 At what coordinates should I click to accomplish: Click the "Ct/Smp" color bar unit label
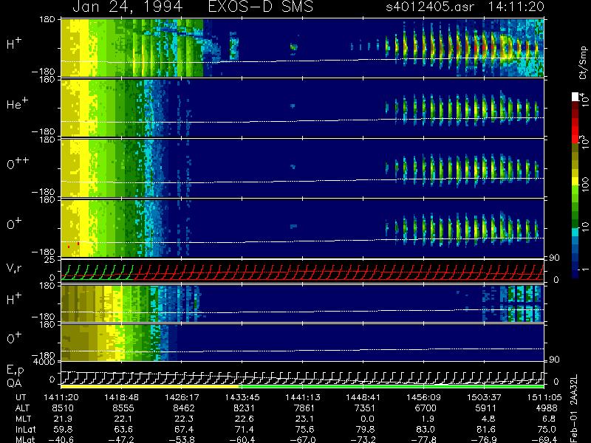coord(583,63)
